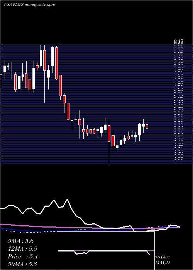Click inside the MACD inset panel
Image resolution: width=193 pixels, height=270 pixels.
tap(106, 251)
